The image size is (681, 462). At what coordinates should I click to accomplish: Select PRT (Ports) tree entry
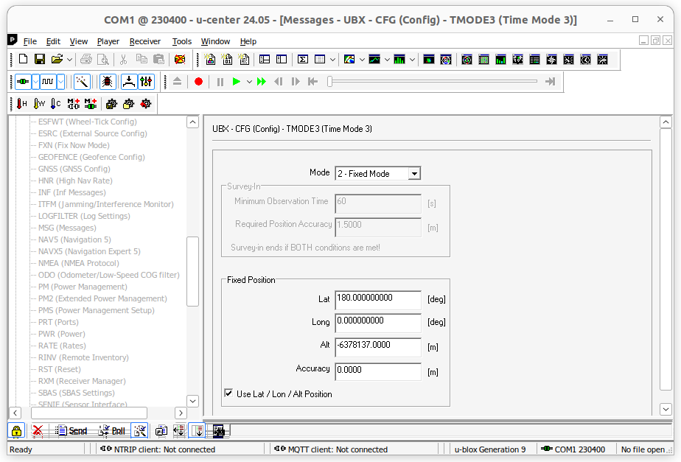point(58,322)
